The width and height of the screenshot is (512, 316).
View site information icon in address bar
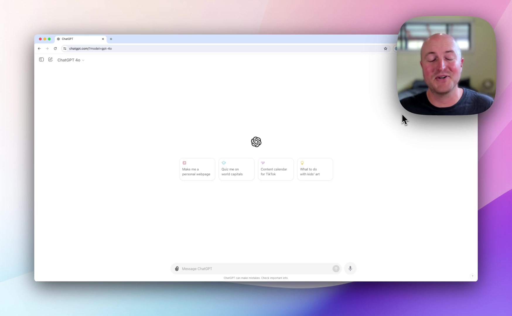[65, 49]
